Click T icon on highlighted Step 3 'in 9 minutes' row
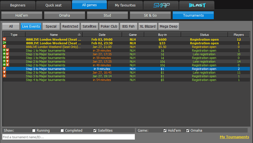This screenshot has height=143, width=253. [x=4, y=69]
